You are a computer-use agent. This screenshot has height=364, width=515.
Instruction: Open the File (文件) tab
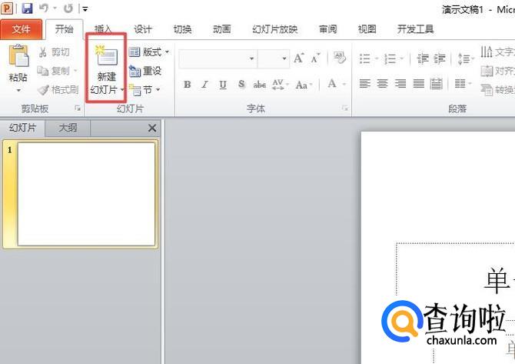click(22, 29)
